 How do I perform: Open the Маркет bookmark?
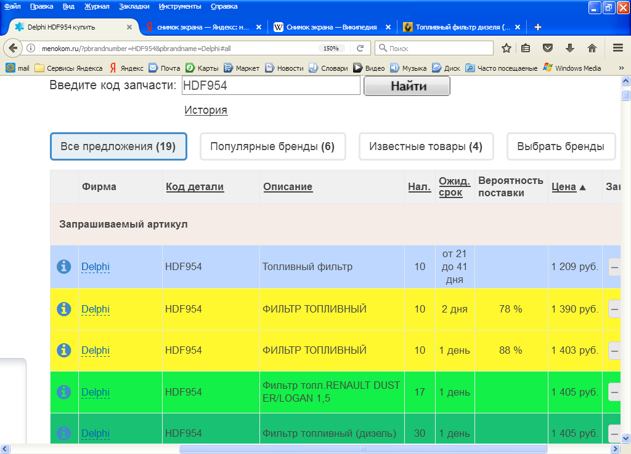[x=242, y=68]
